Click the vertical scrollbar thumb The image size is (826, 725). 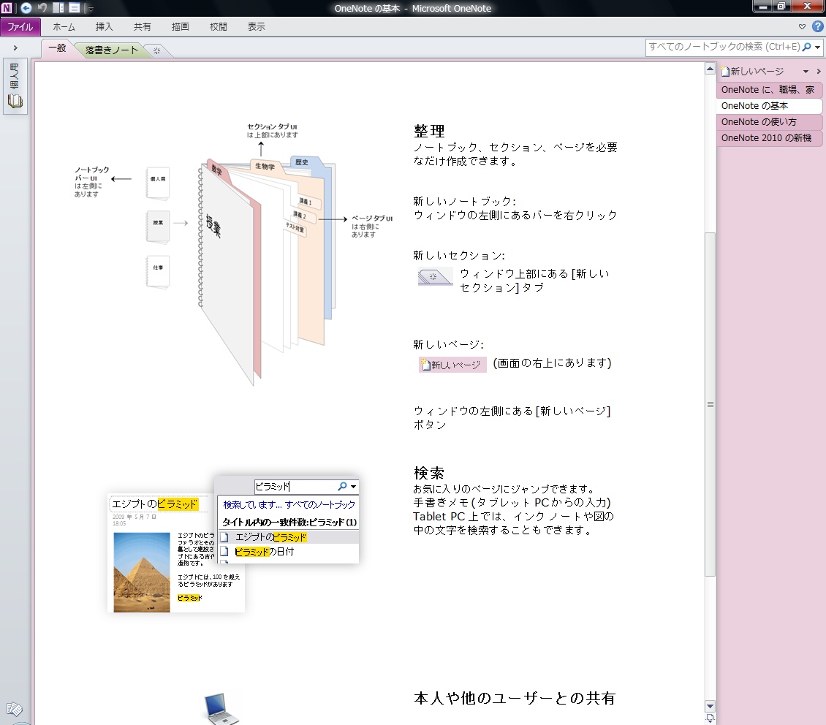tap(710, 404)
